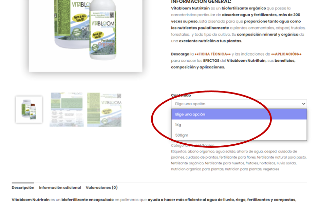Image resolution: width=320 pixels, height=204 pixels.
Task: Open the APLICACIÓN instructions link
Action: click(286, 54)
